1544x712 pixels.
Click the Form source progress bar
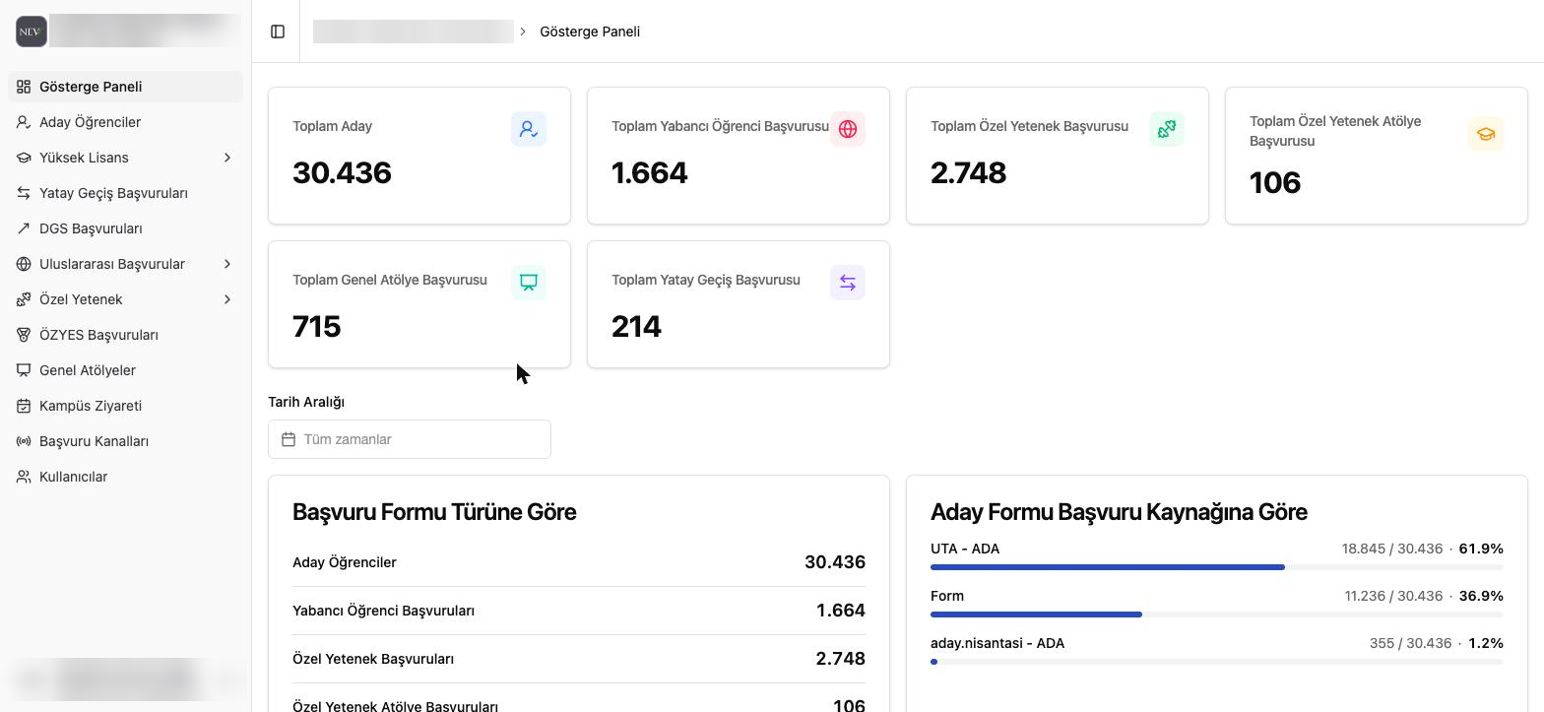tap(1217, 615)
